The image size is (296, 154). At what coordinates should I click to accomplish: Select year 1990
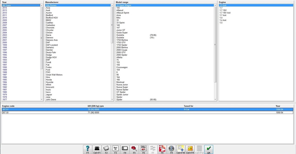click(5, 67)
